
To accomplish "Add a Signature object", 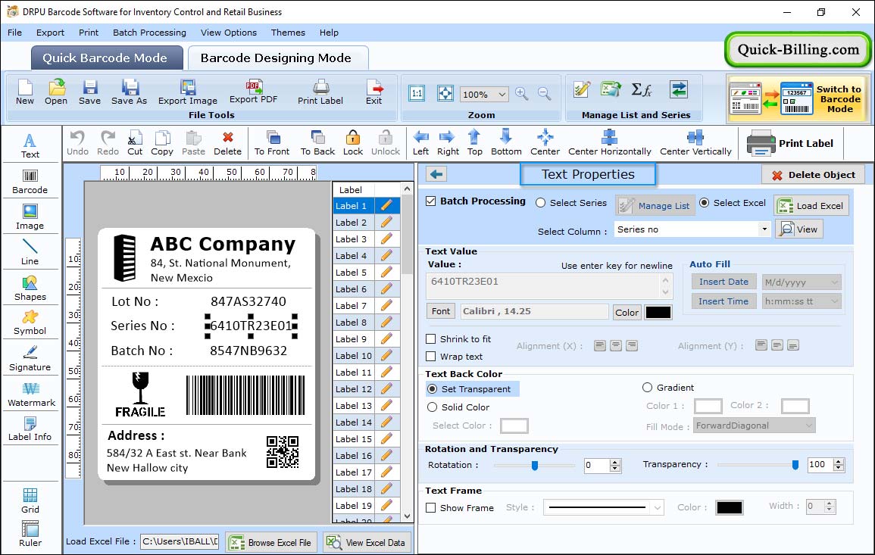I will click(x=30, y=358).
